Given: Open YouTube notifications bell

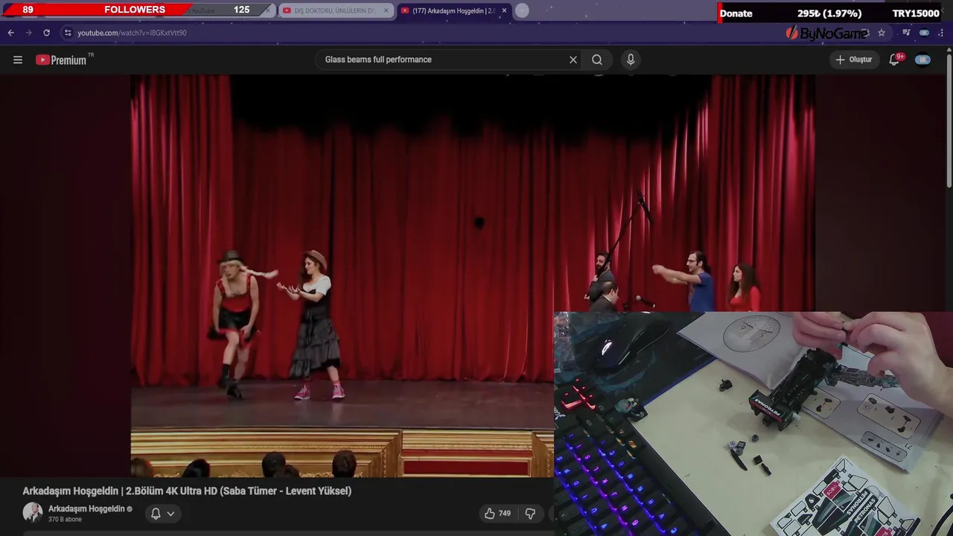Looking at the screenshot, I should pos(895,60).
